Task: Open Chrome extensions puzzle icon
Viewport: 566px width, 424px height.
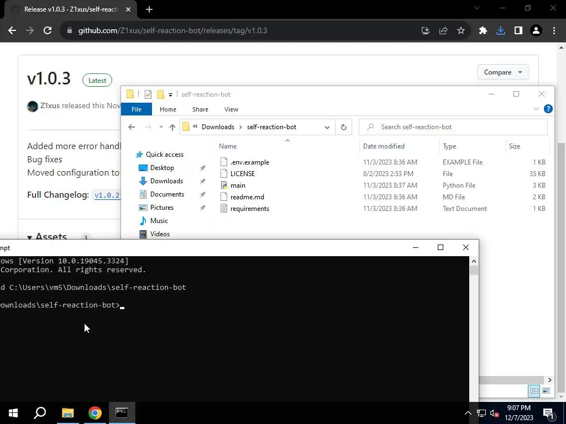Action: tap(483, 31)
